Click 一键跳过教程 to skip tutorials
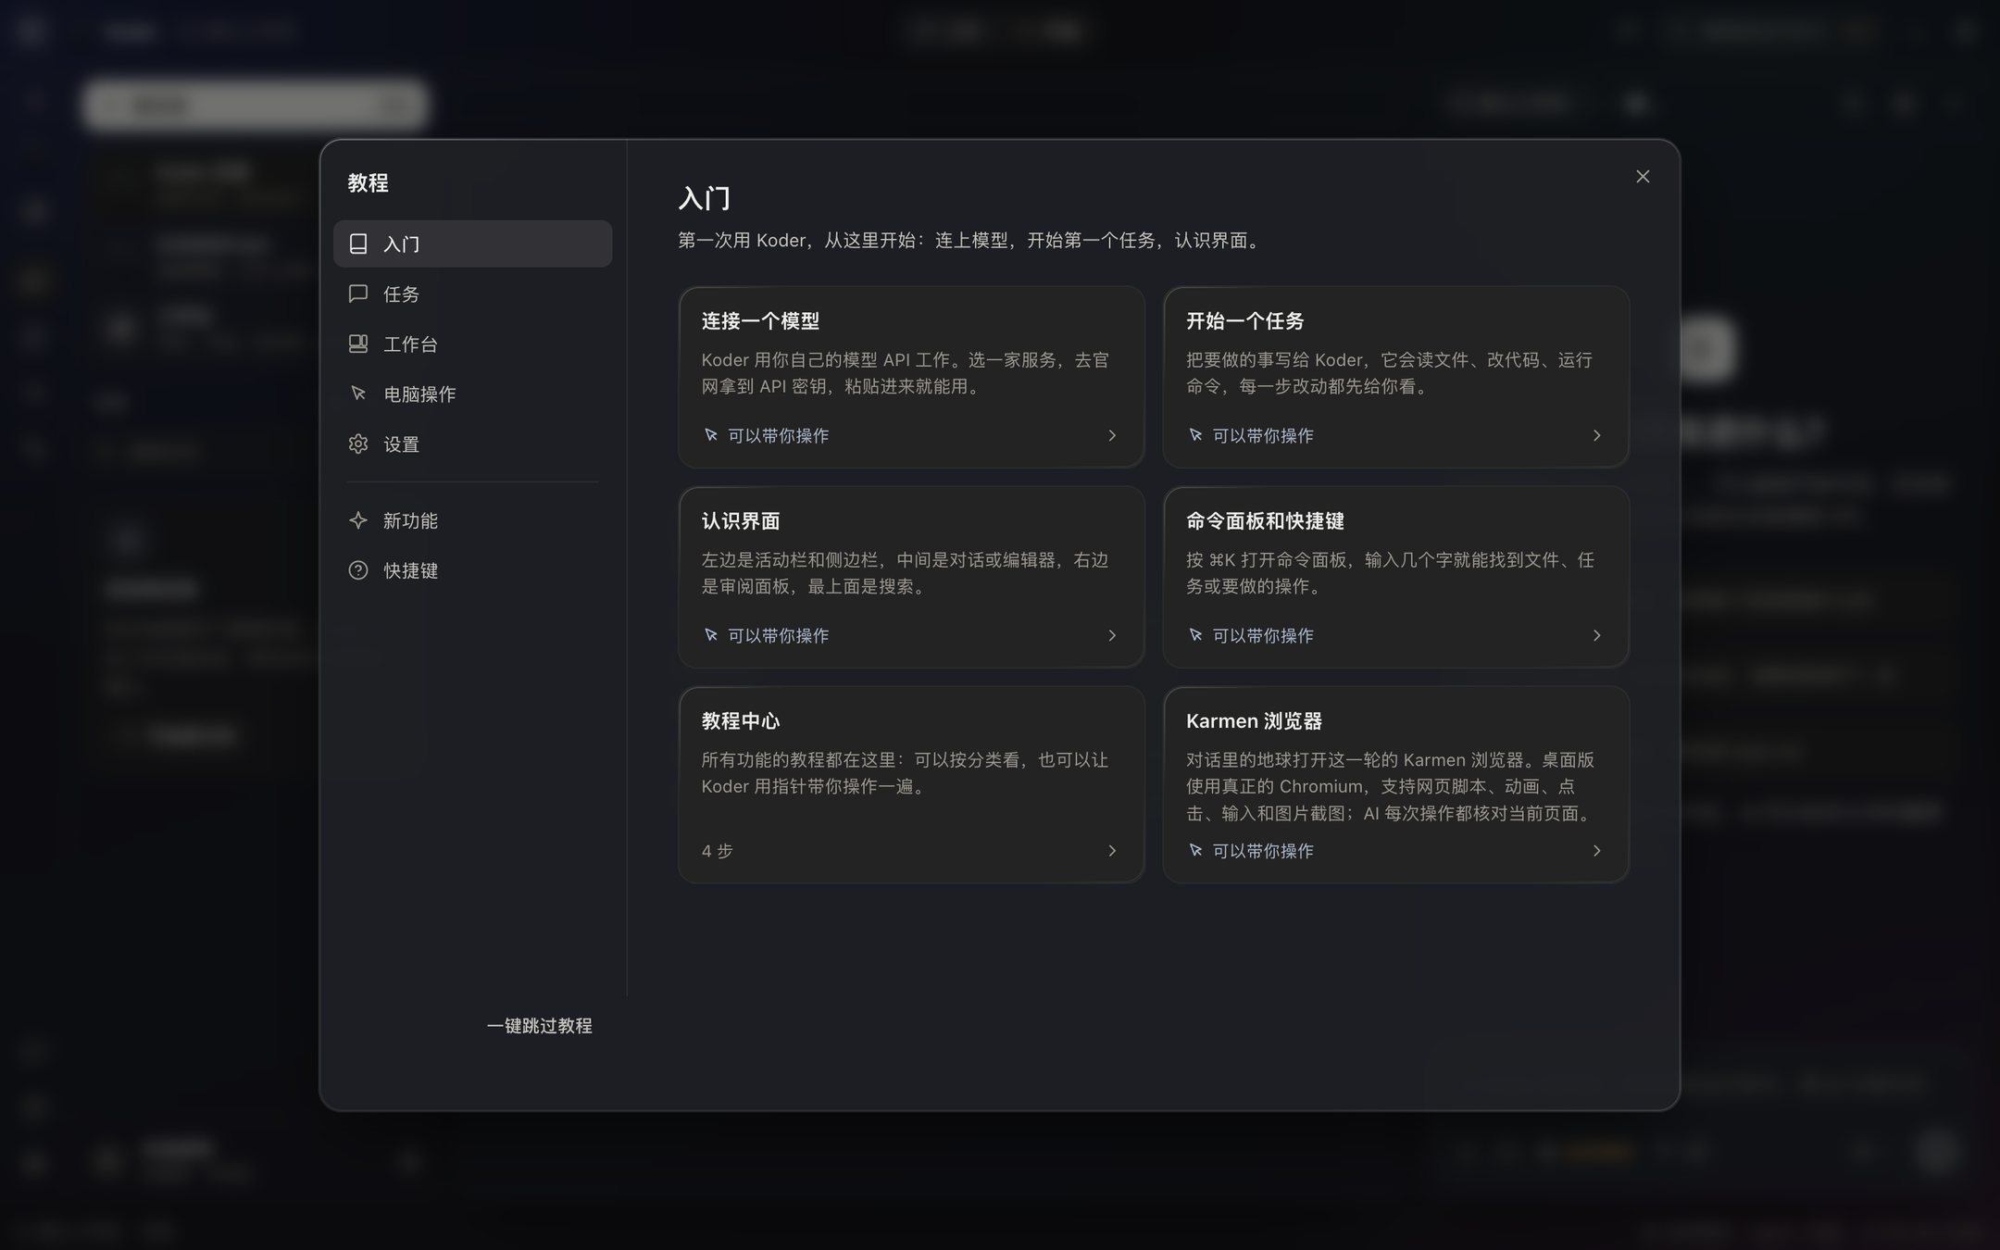2000x1250 pixels. [540, 1025]
